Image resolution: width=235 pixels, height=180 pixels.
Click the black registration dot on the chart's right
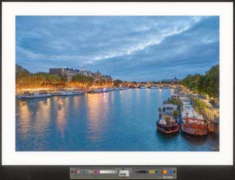(174, 172)
